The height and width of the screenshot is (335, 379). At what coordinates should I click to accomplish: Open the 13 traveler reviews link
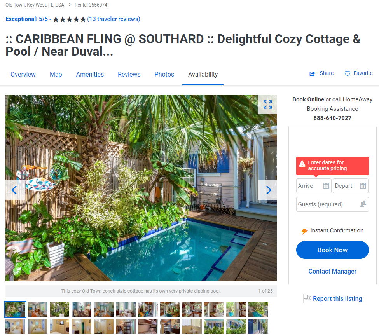[114, 19]
